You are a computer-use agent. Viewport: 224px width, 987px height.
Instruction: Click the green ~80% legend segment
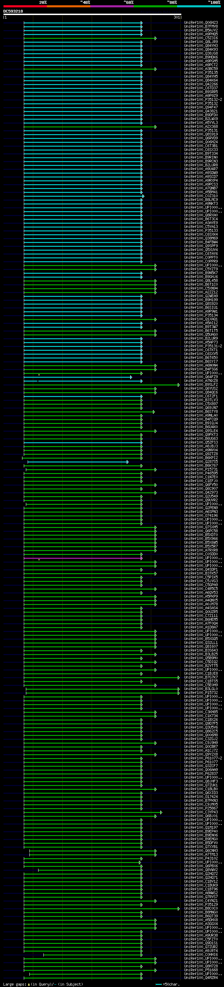pyautogui.click(x=155, y=6)
